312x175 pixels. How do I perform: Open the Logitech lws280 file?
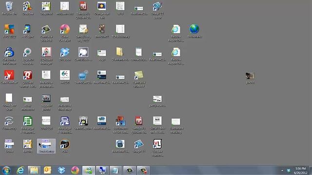click(x=65, y=77)
